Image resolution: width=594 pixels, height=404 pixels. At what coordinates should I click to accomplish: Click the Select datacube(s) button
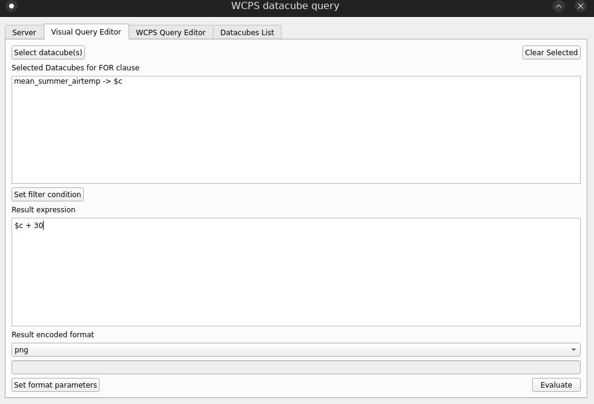[x=48, y=53]
